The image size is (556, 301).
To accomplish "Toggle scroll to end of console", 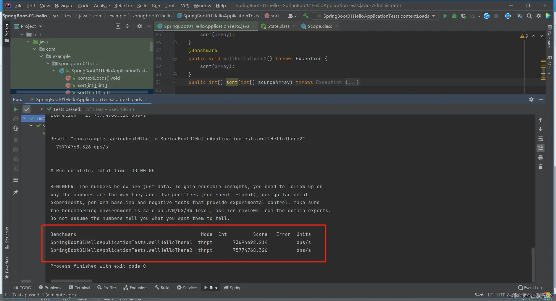I will point(541,148).
